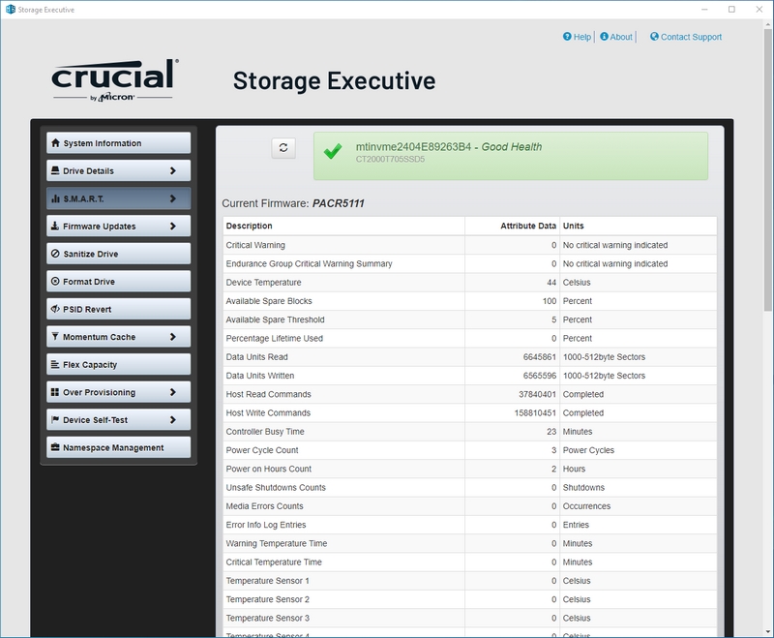Click the Units column header
The width and height of the screenshot is (774, 638).
pyautogui.click(x=573, y=226)
